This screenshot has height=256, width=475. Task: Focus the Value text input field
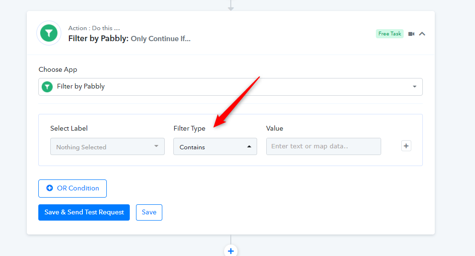pos(324,146)
